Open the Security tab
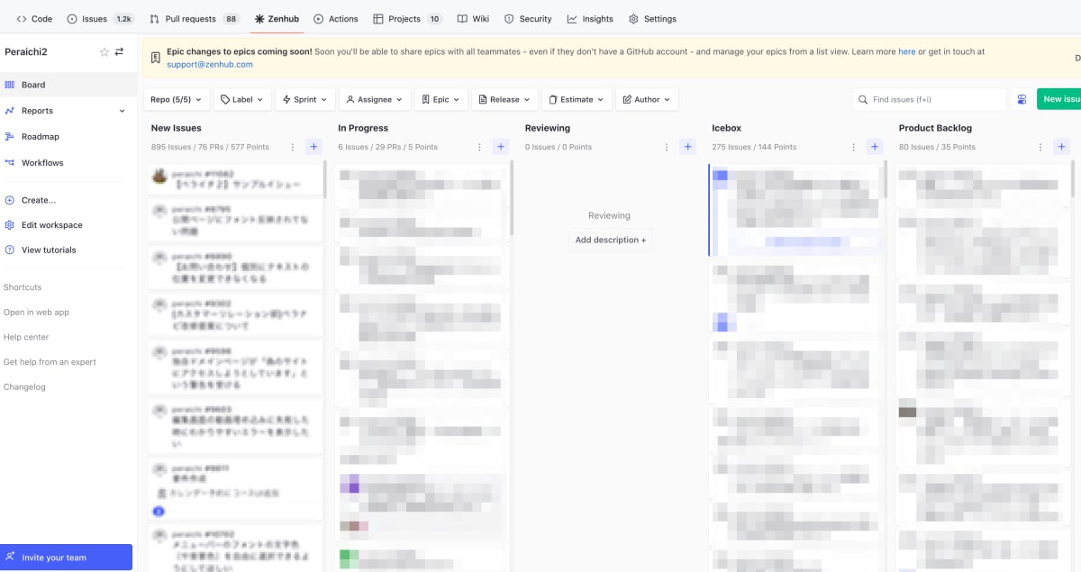Screen dimensions: 1081x572 tap(528, 19)
